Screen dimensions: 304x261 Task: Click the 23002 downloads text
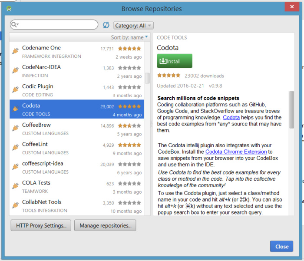click(x=204, y=76)
